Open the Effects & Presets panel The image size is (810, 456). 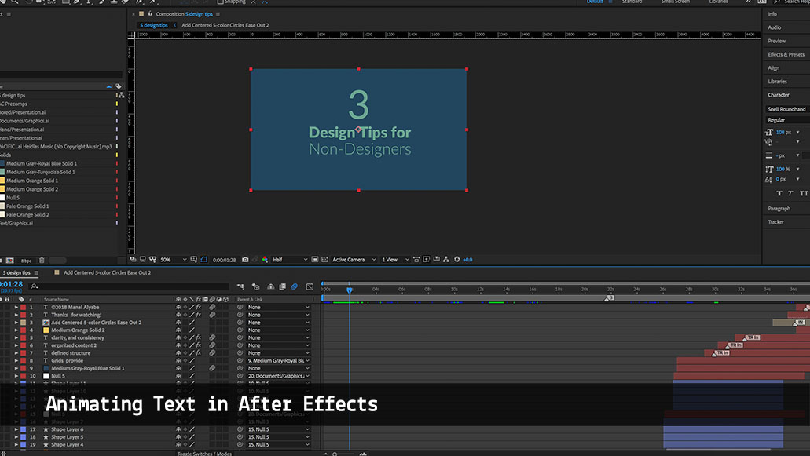[786, 54]
